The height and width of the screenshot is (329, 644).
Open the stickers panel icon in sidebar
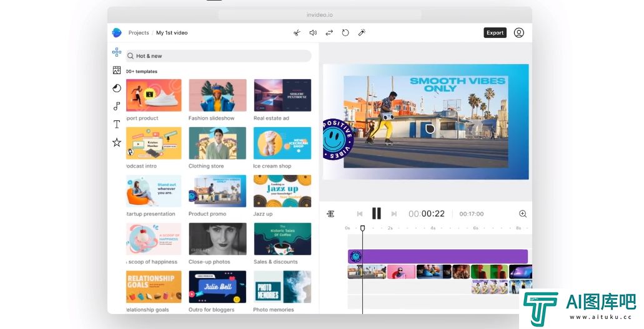coord(117,88)
